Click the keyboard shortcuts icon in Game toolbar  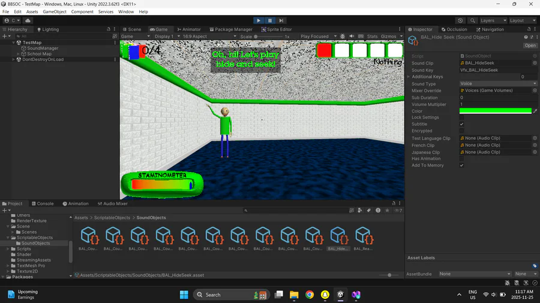pyautogui.click(x=361, y=37)
